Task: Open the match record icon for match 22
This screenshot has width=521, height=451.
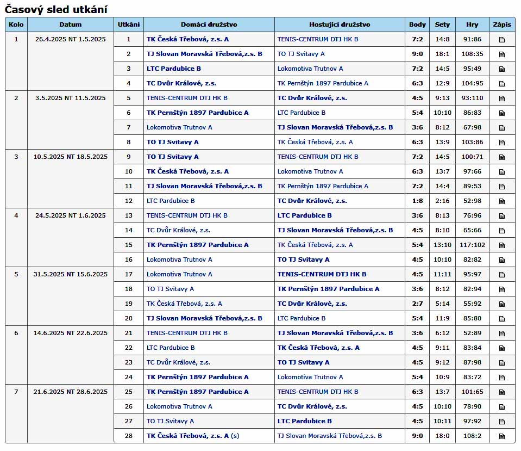Action: [x=502, y=348]
